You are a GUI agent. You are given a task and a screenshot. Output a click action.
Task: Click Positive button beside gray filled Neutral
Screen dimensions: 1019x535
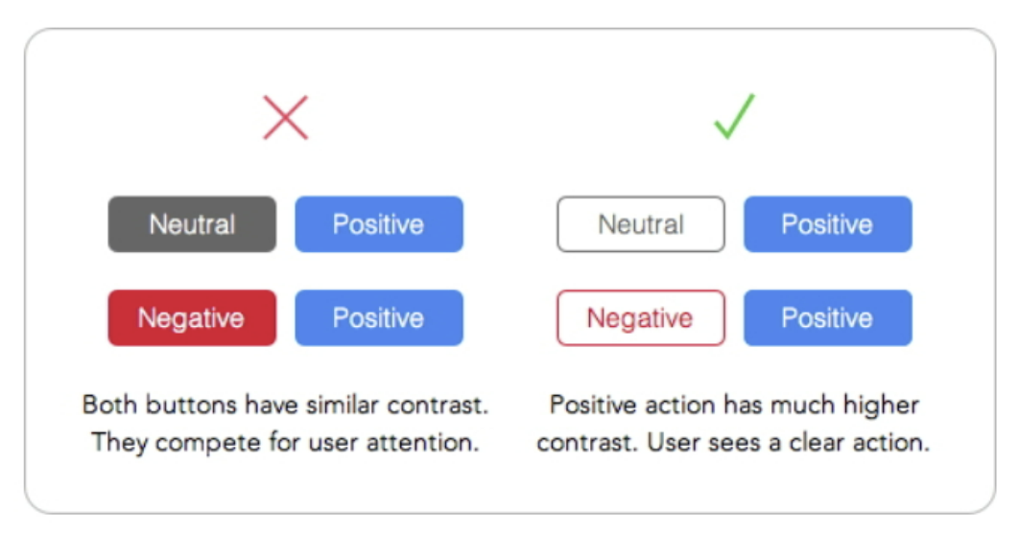click(x=379, y=224)
